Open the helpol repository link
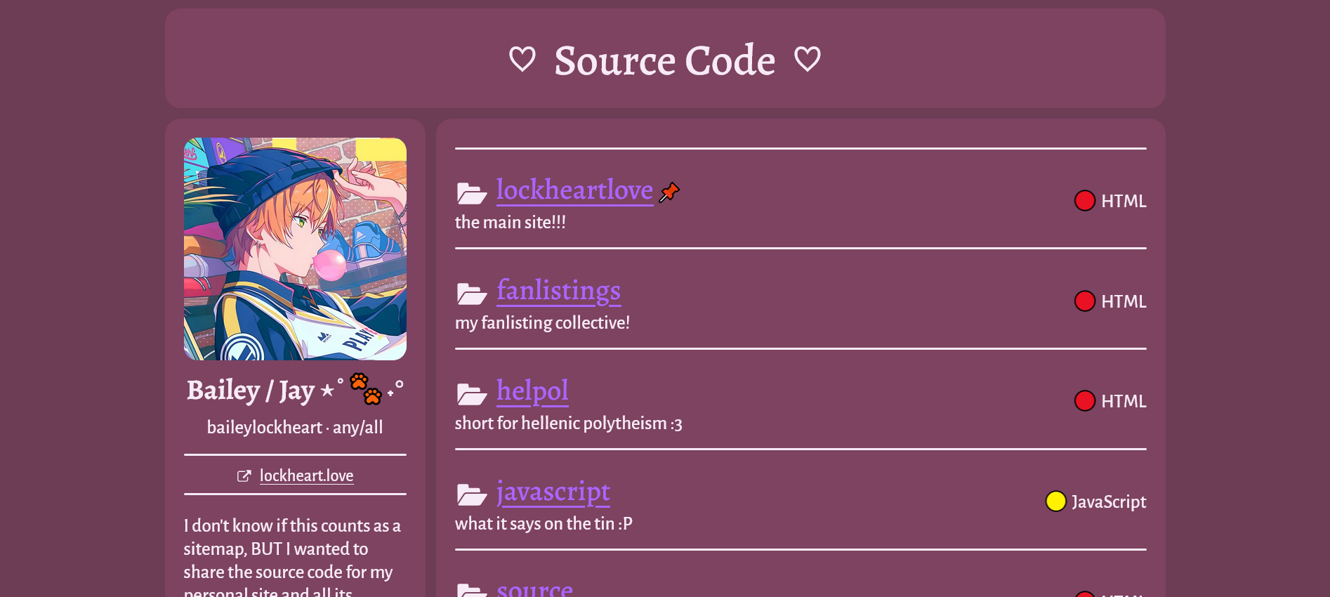 (x=532, y=391)
